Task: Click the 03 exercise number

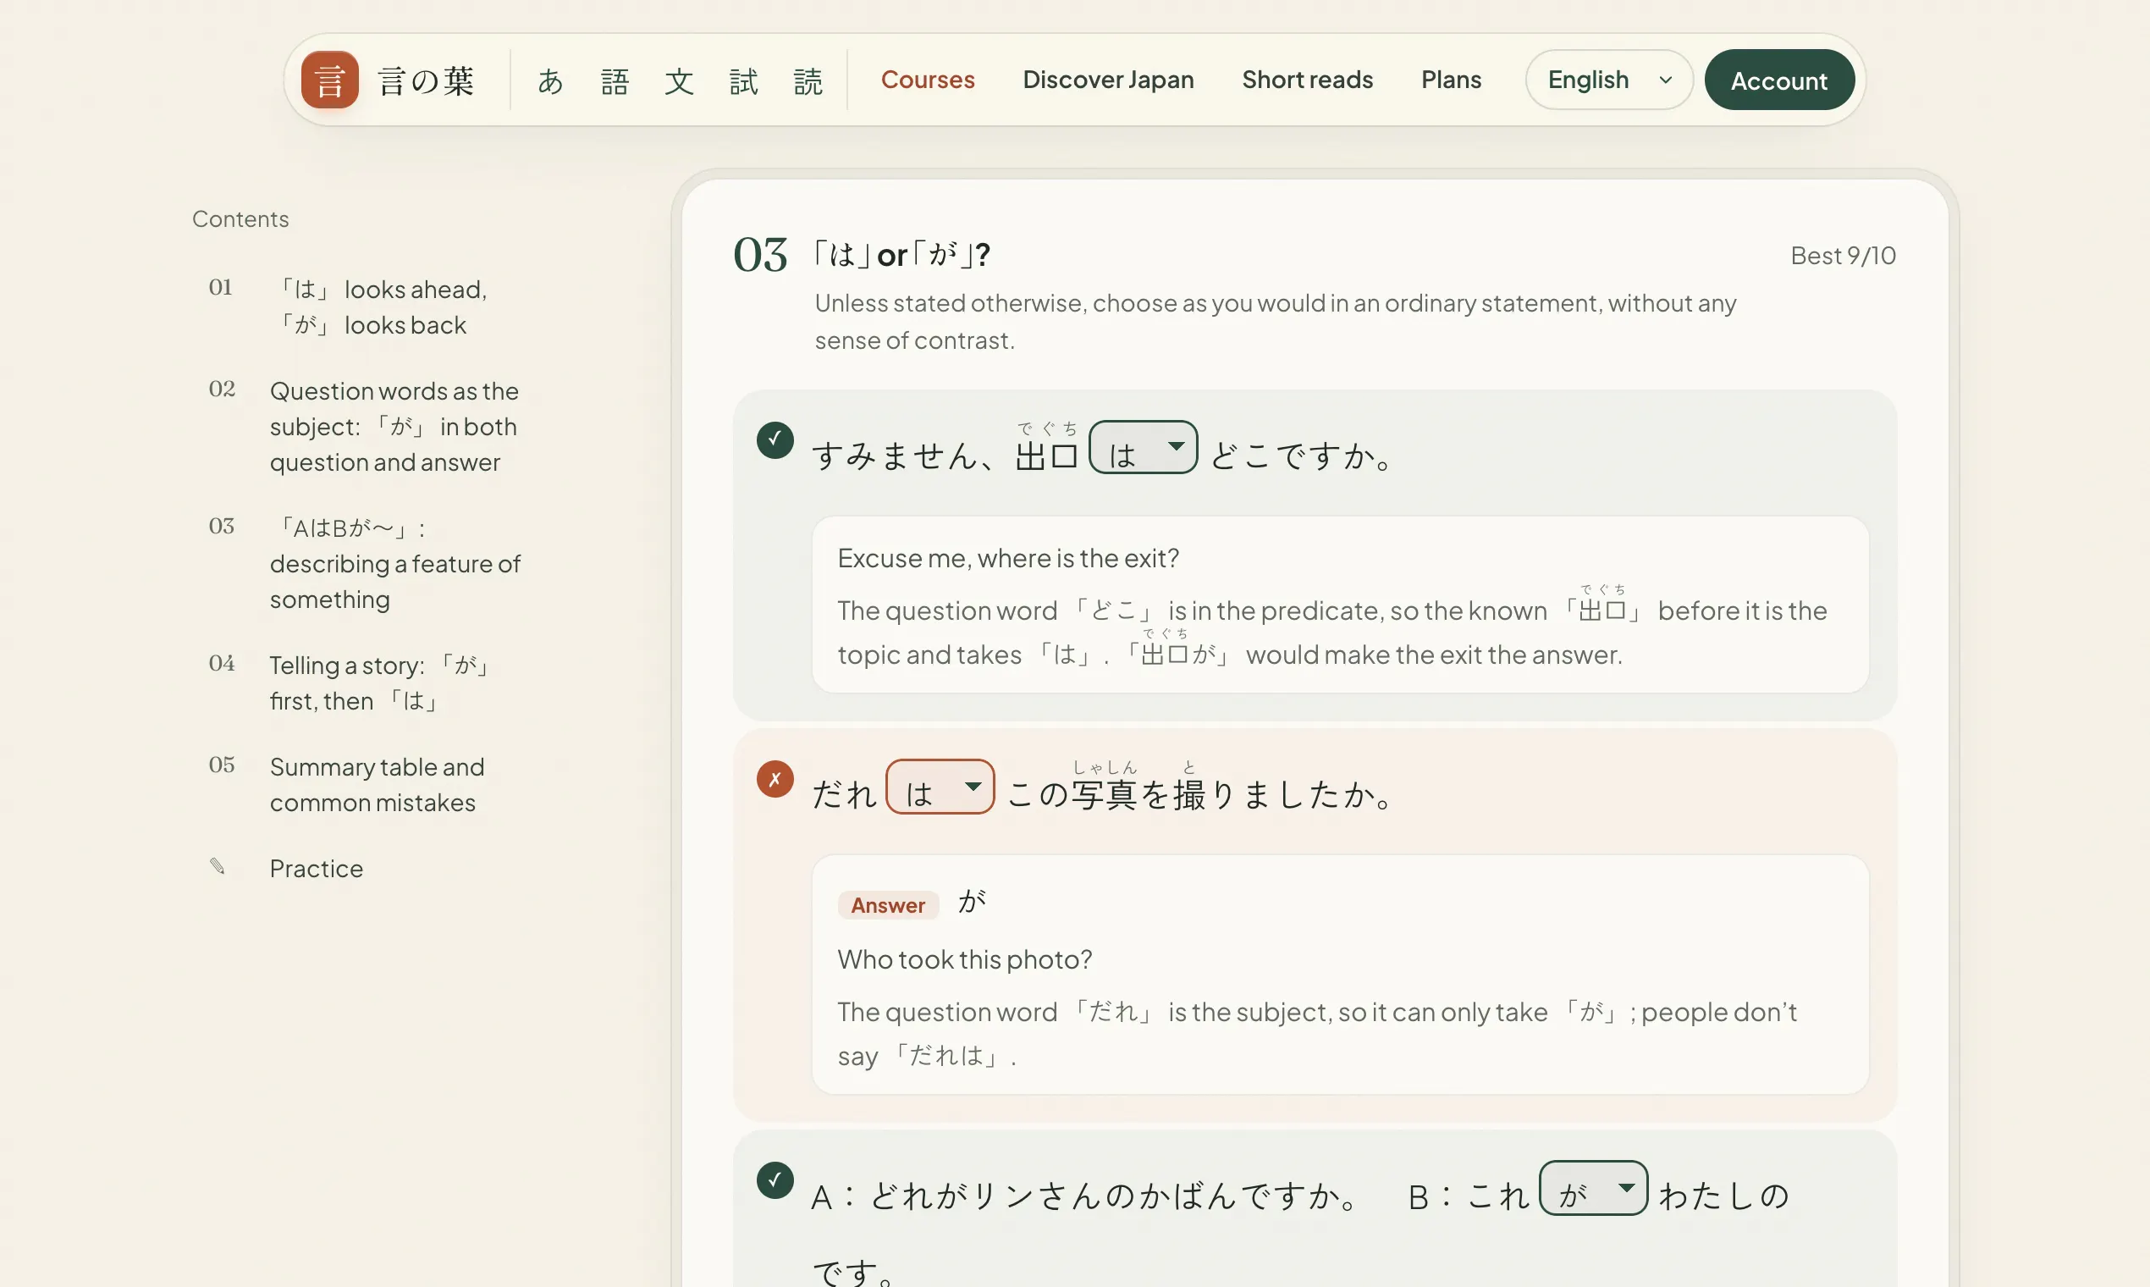Action: tap(760, 255)
